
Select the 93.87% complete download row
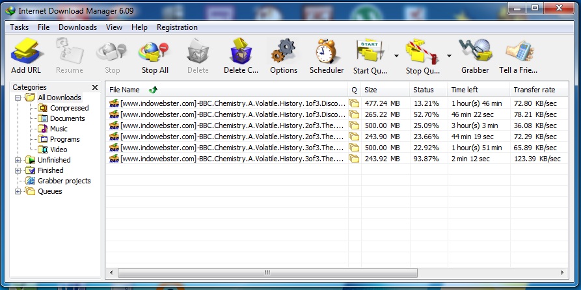coord(260,159)
